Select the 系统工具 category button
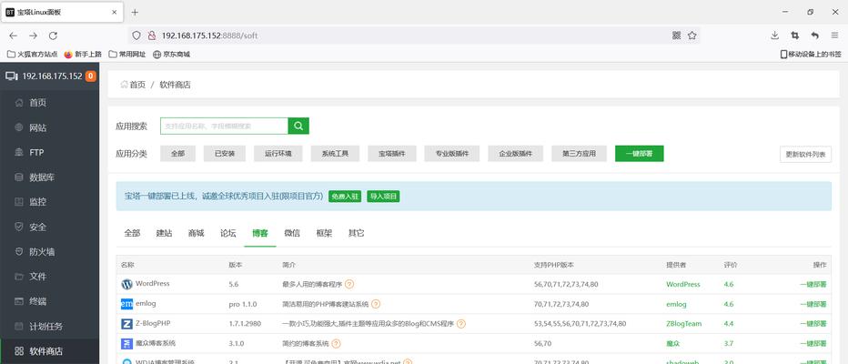The width and height of the screenshot is (848, 364). point(336,154)
